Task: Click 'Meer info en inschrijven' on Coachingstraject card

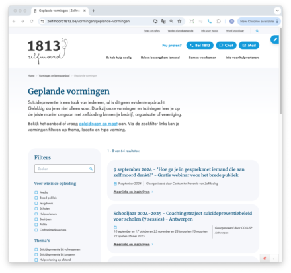Action: pos(132,245)
